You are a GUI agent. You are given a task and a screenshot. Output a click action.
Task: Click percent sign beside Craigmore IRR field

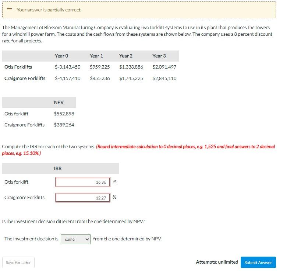[114, 197]
